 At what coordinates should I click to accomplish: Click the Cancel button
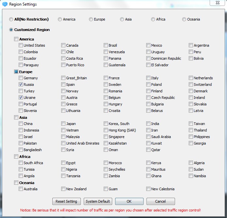161,201
